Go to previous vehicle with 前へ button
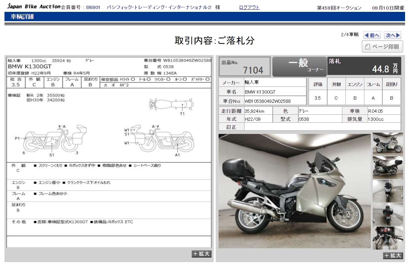 pos(372,36)
